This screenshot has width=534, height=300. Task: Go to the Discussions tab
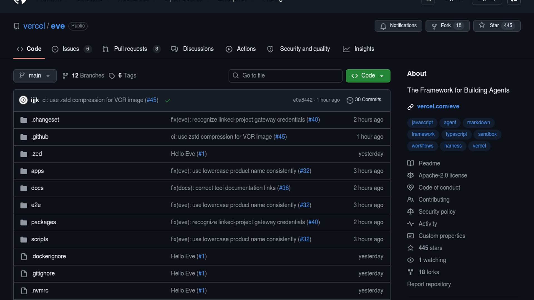tap(192, 49)
